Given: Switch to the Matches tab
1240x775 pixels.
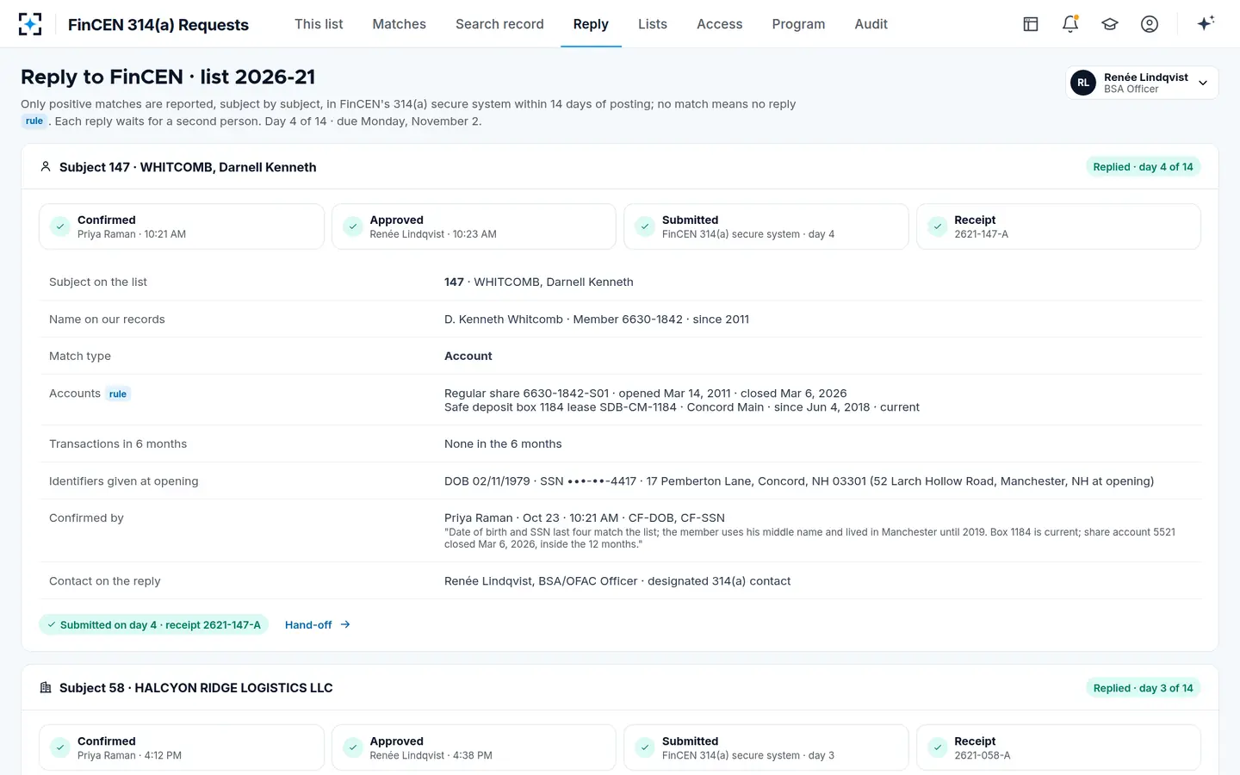Looking at the screenshot, I should pos(399,24).
